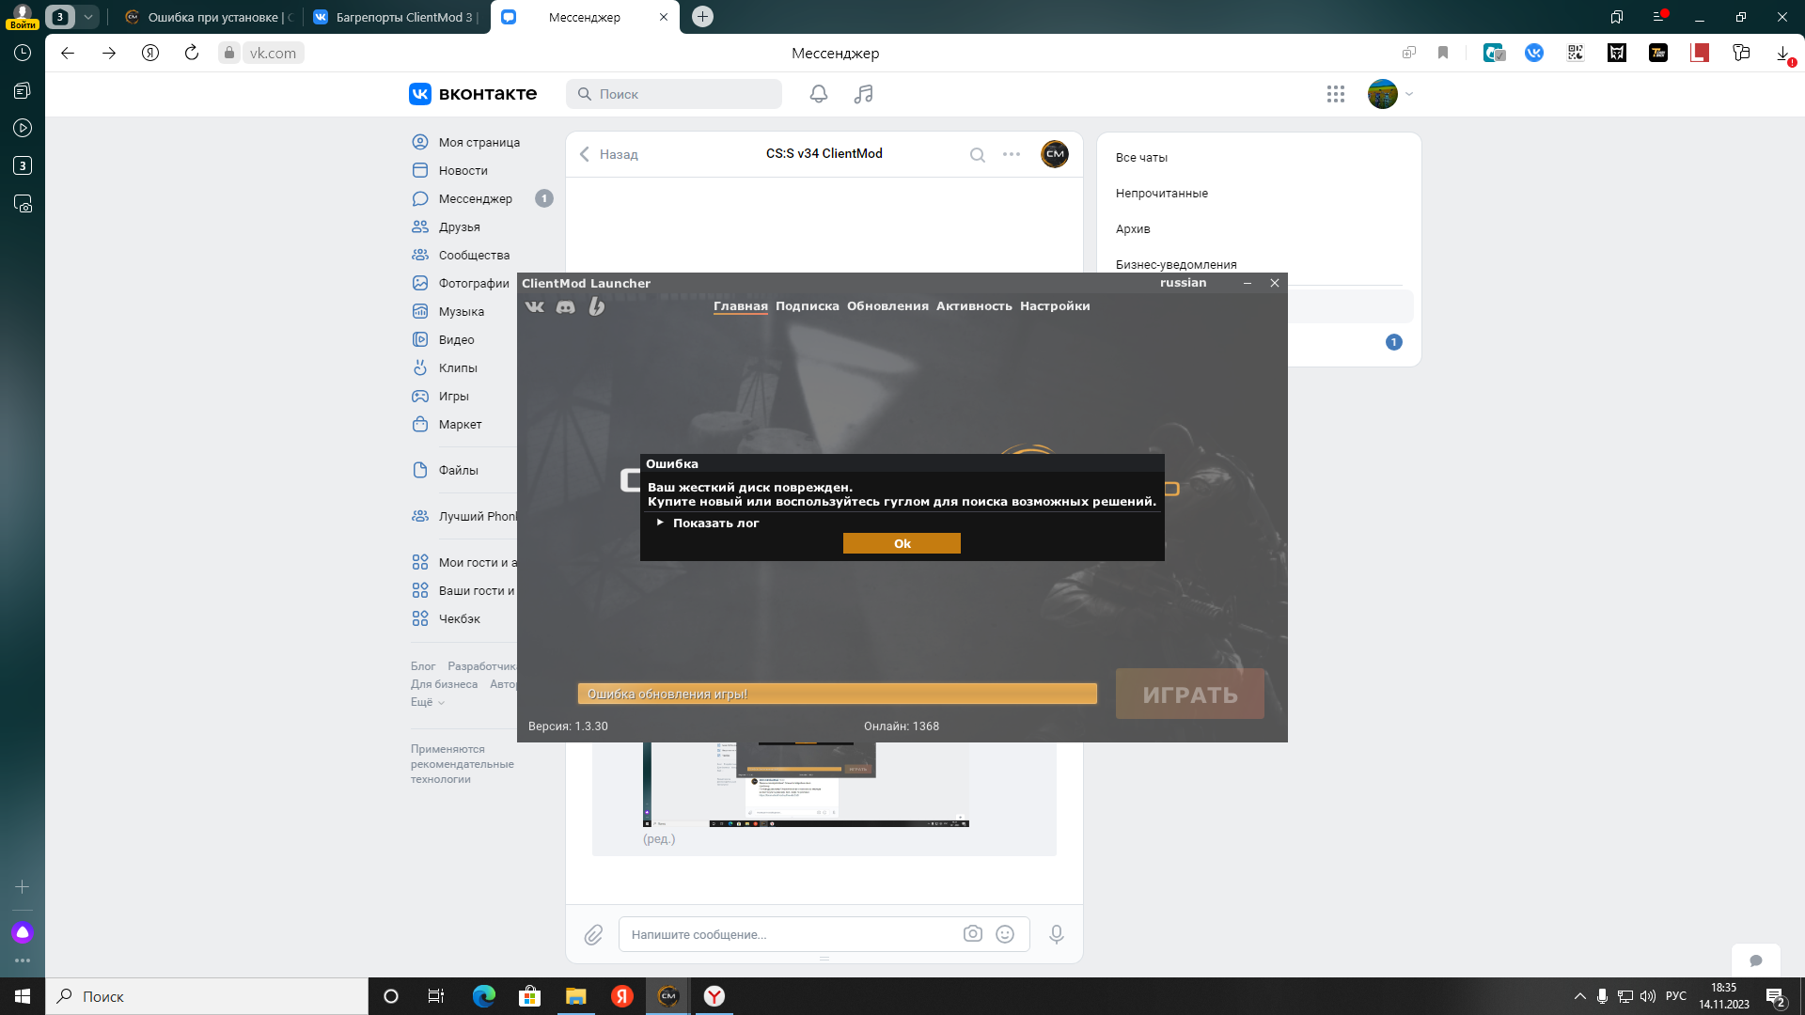Switch to Ошибка при установке browser tab
The width and height of the screenshot is (1805, 1015).
click(209, 17)
